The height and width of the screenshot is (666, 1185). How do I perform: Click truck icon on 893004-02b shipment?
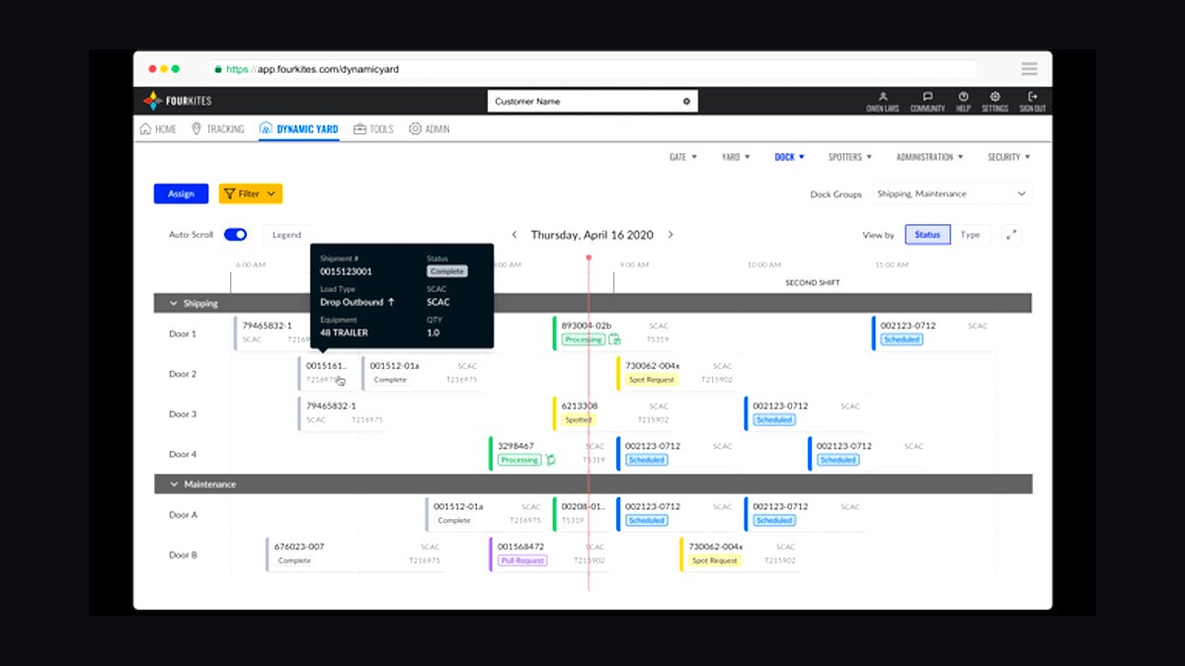(x=614, y=339)
